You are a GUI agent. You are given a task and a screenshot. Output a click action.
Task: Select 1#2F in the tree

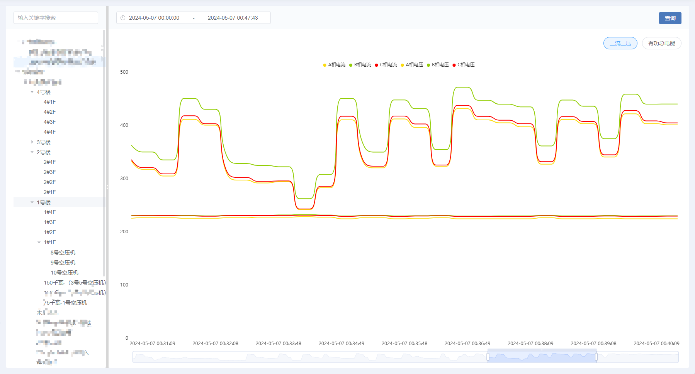click(50, 232)
